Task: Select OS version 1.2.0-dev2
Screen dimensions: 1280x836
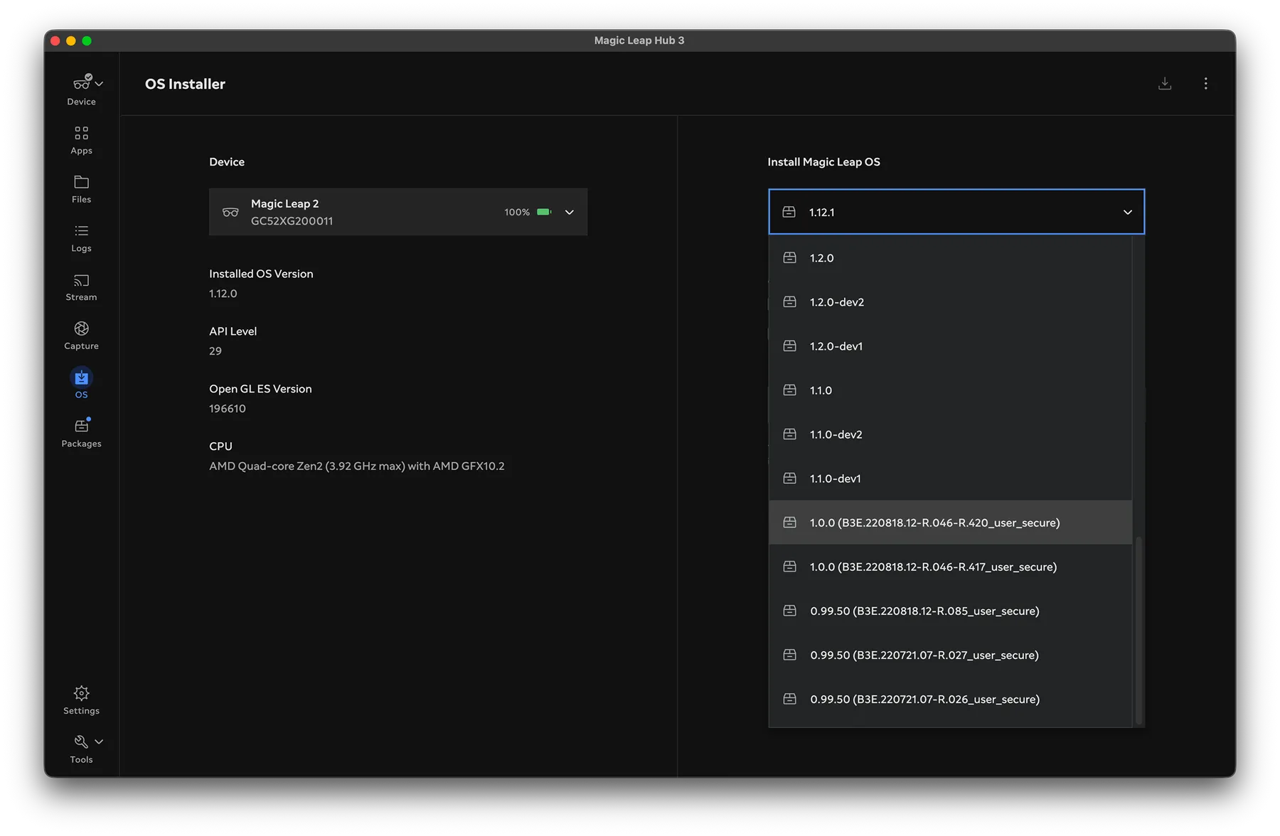Action: 950,302
